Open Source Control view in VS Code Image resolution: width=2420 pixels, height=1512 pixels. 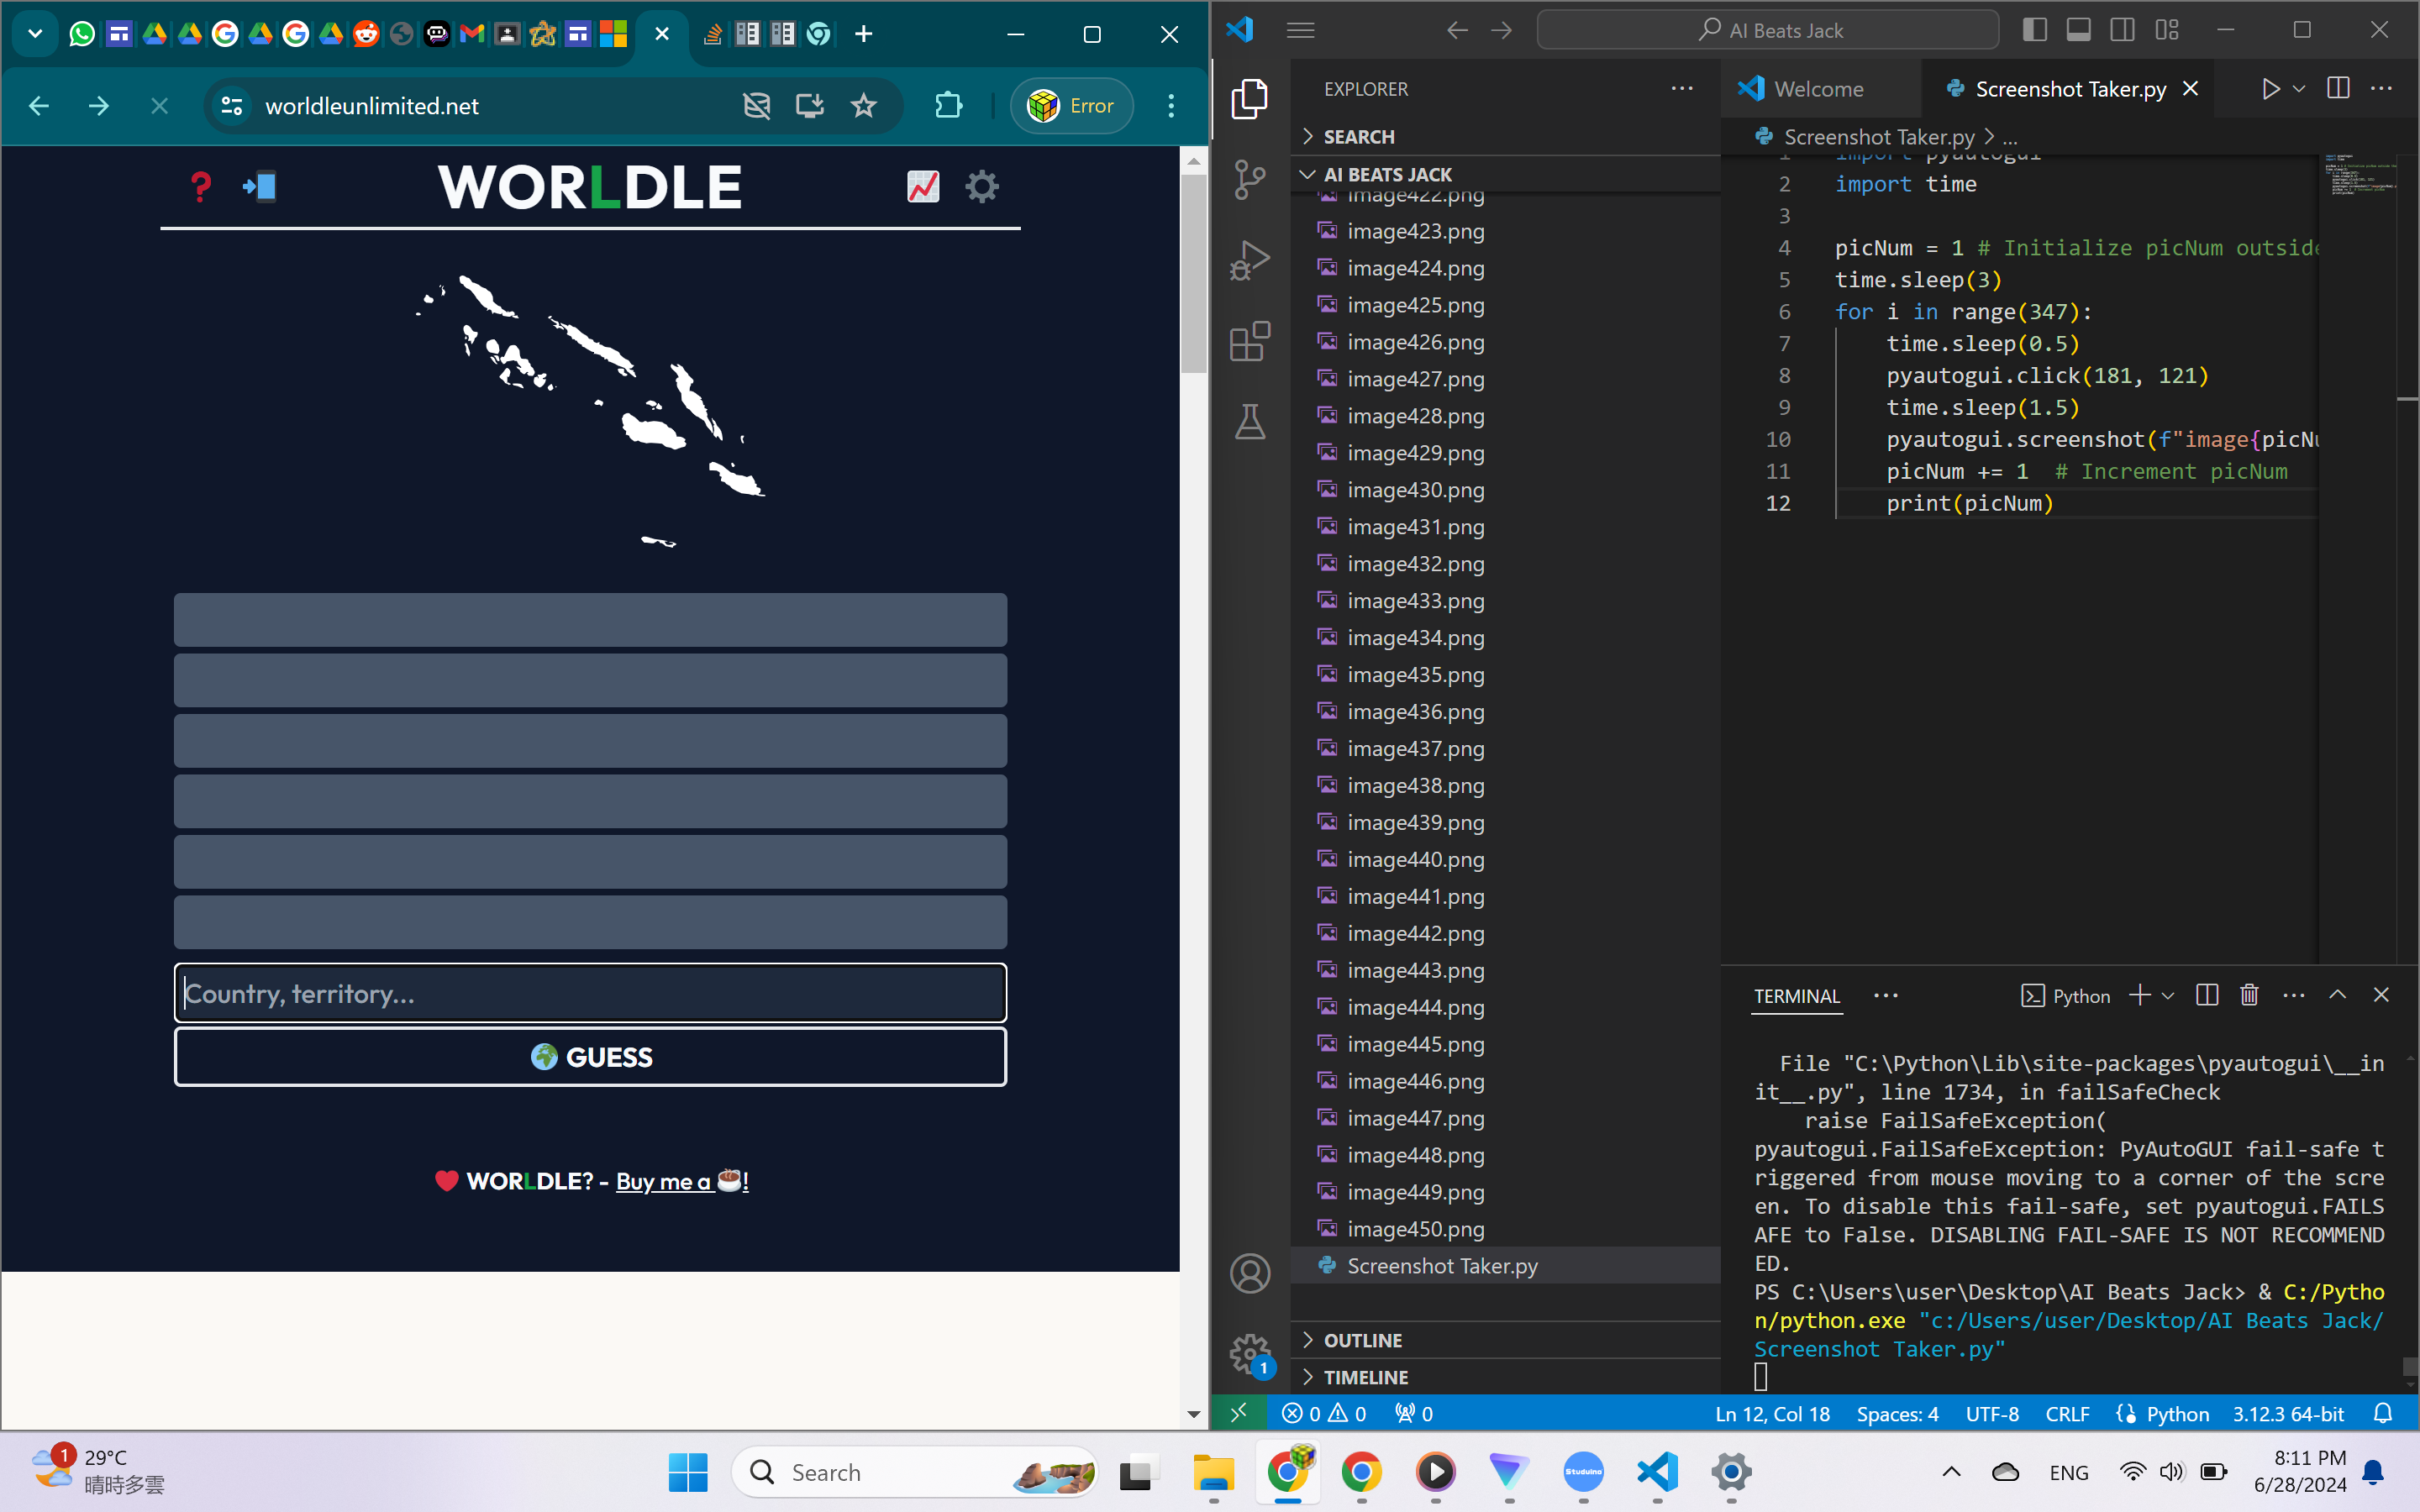tap(1249, 180)
